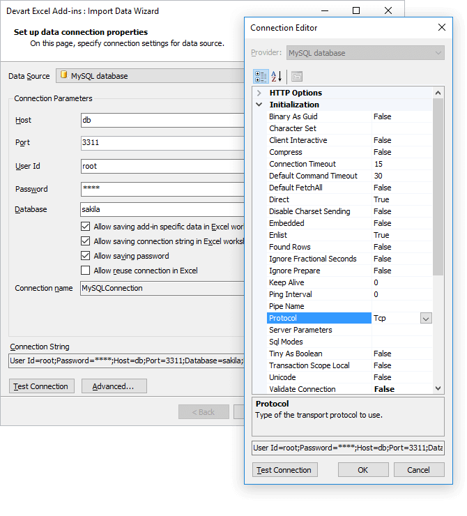Toggle Allow saving add-in specific data checkbox
Viewport: 467px width, 516px height.
(x=86, y=227)
